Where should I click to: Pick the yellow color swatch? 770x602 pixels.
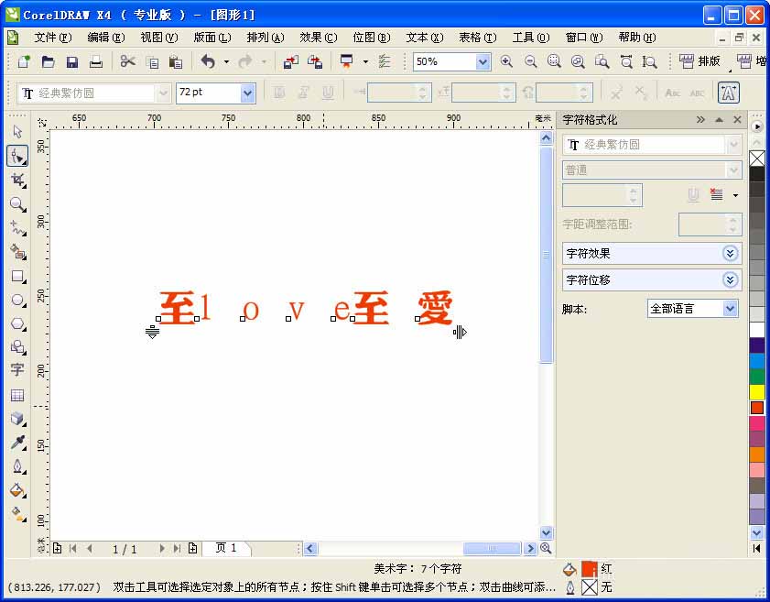tap(757, 391)
